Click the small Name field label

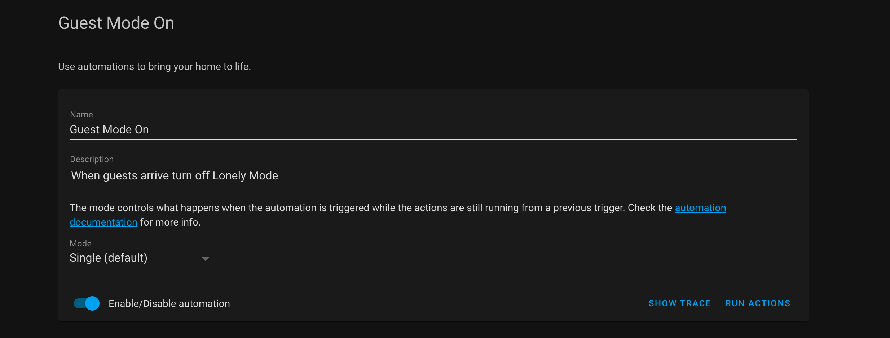point(81,115)
